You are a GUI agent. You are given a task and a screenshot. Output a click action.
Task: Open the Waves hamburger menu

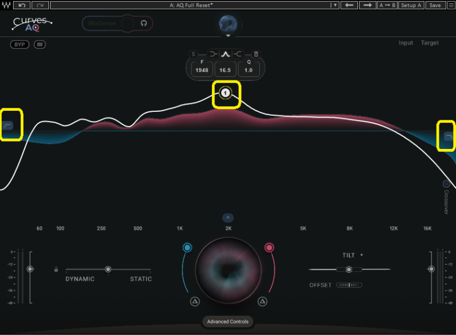coord(6,5)
